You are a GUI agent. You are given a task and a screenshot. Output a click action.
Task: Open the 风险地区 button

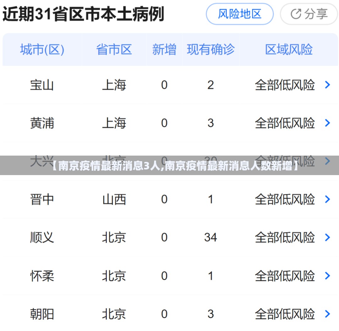coord(239,14)
